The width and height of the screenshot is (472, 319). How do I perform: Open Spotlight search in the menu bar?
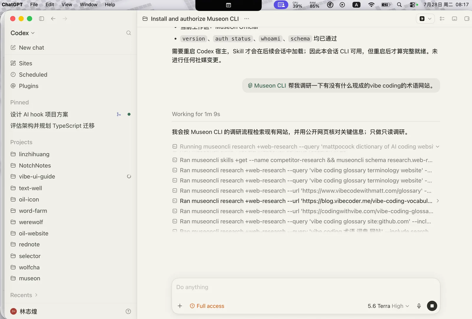[x=399, y=4]
